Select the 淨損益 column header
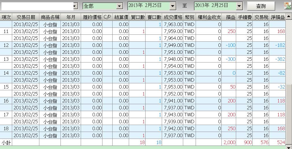The width and height of the screenshot is (292, 149). [277, 17]
